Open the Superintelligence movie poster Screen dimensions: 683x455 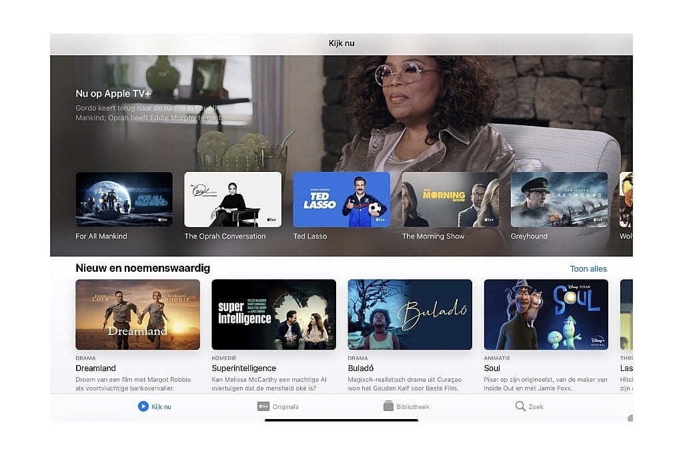(274, 314)
